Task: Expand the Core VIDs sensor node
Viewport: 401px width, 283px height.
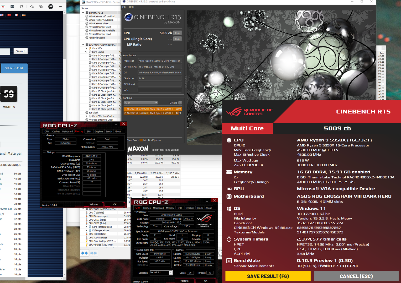Action: tap(86, 48)
